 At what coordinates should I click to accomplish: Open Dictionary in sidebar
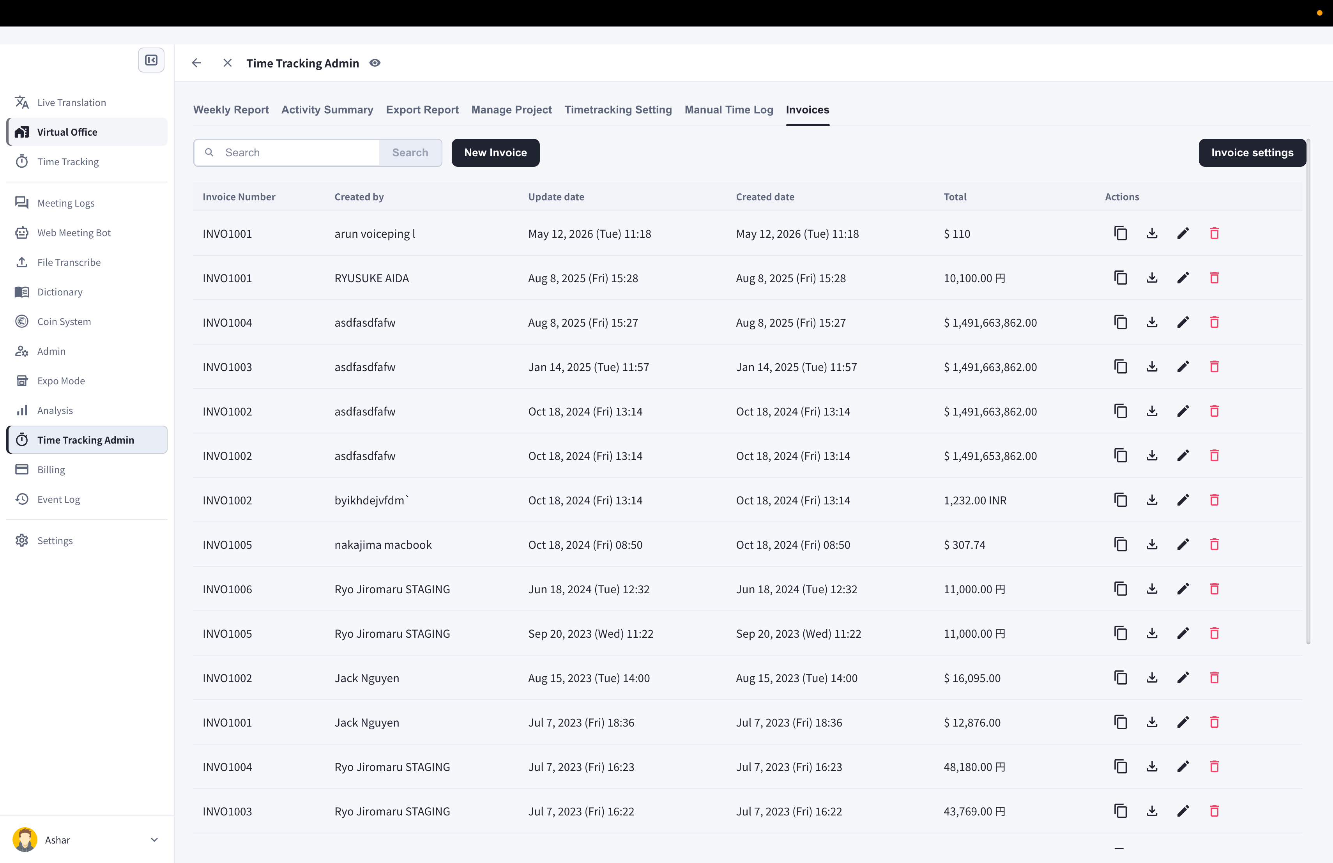(87, 292)
